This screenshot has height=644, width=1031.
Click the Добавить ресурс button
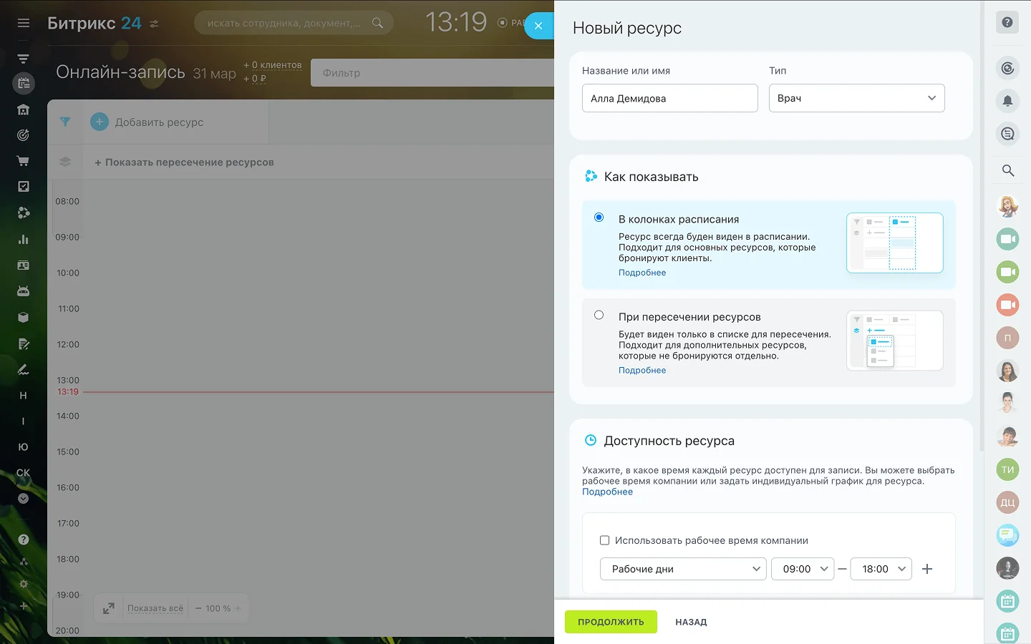[147, 122]
